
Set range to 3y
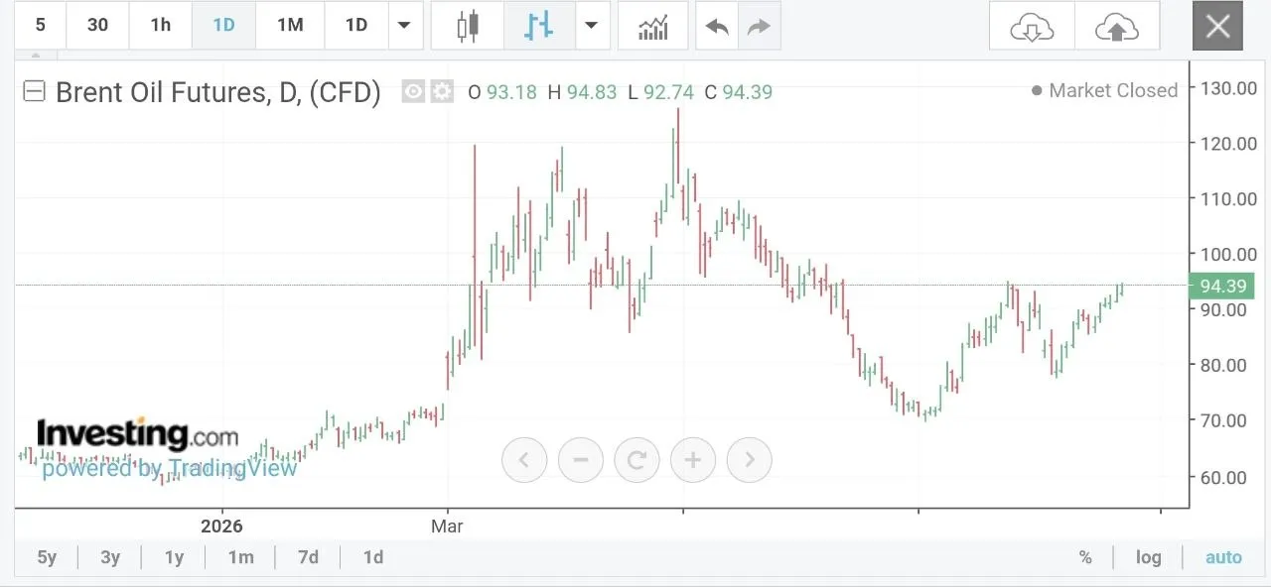[x=110, y=557]
